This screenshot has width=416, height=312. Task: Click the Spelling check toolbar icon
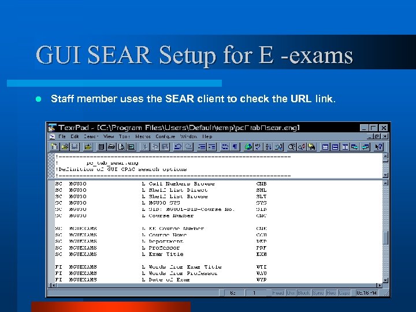tap(258, 147)
